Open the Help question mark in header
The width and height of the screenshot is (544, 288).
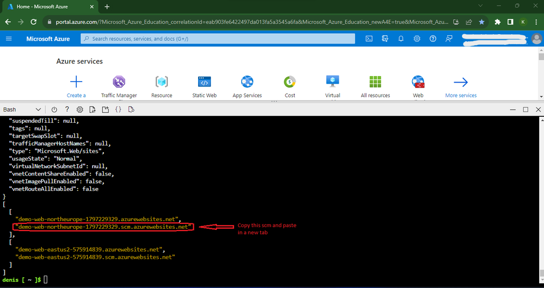pyautogui.click(x=432, y=39)
